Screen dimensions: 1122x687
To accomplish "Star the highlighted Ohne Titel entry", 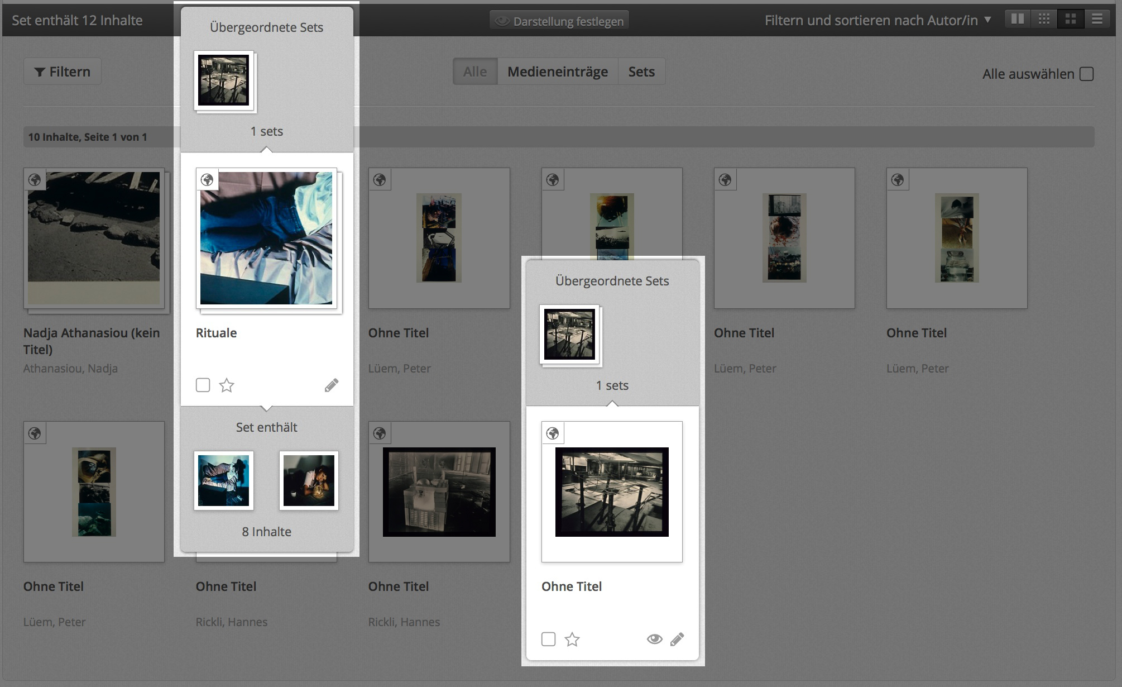I will [x=572, y=639].
